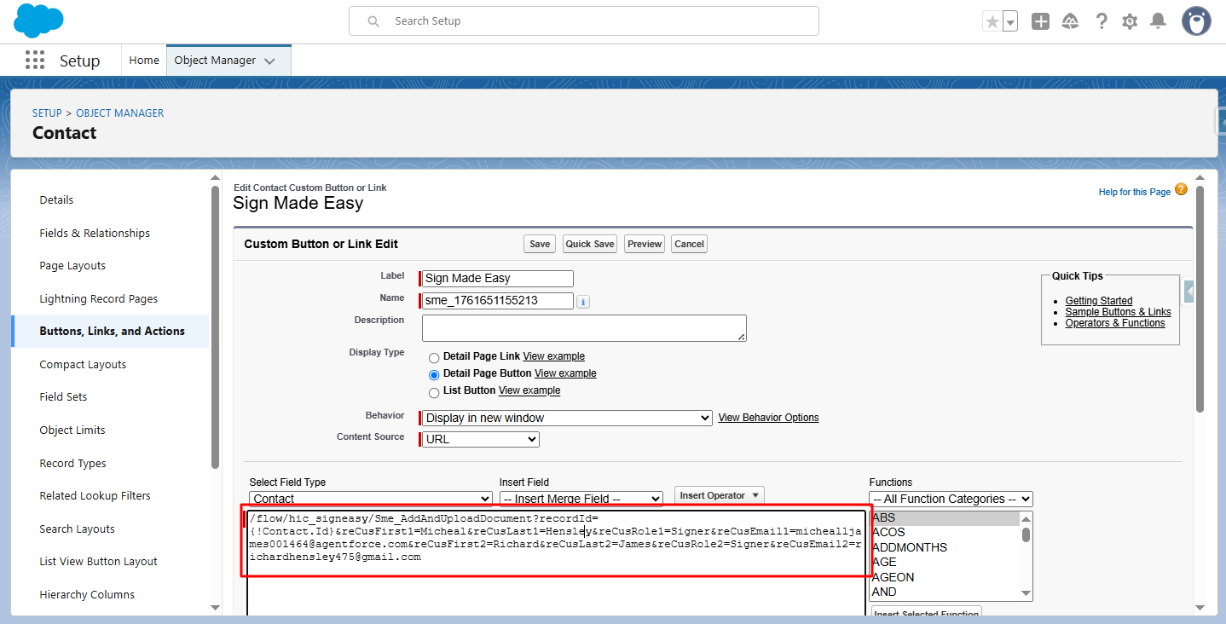Click the Quick Save button

[590, 244]
